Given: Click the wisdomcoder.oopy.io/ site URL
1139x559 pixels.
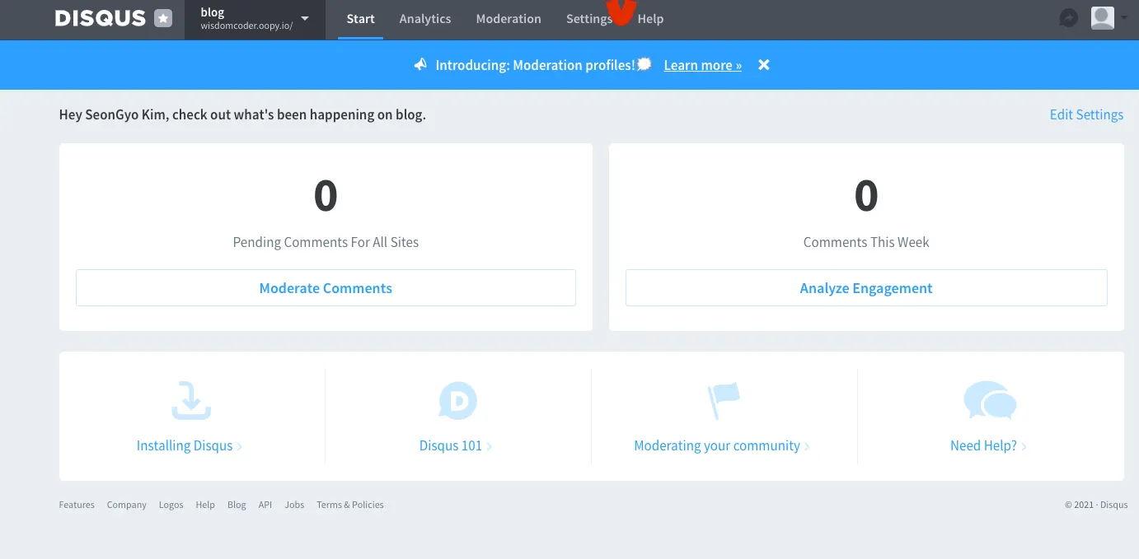Looking at the screenshot, I should coord(246,26).
